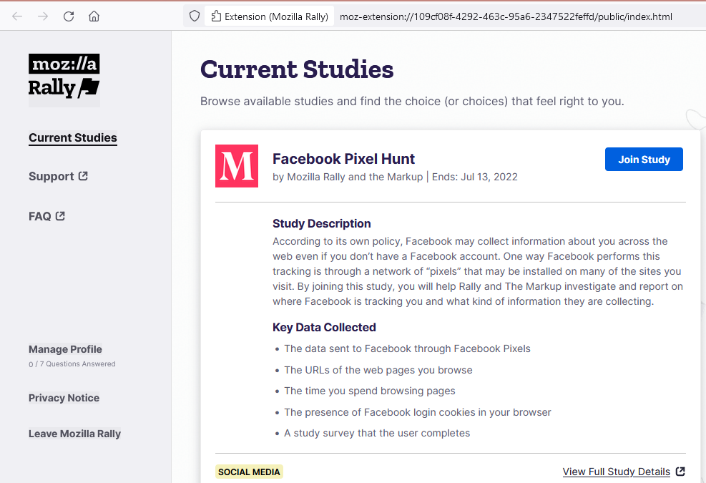Viewport: 706px width, 483px height.
Task: Click 'The time you spend browsing pages'
Action: click(x=370, y=391)
